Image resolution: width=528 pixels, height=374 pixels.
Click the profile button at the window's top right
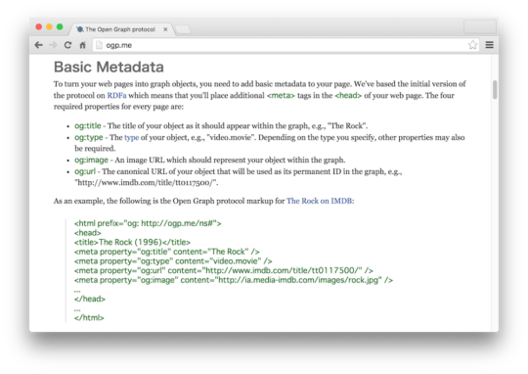coord(480,26)
